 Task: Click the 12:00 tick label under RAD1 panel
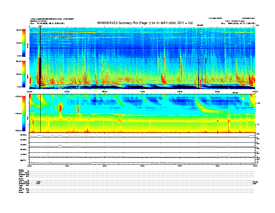pos(142,92)
